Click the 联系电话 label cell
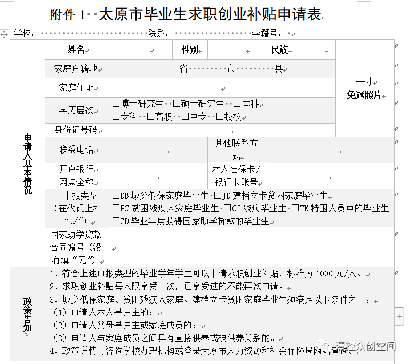The width and height of the screenshot is (409, 364). (x=76, y=150)
